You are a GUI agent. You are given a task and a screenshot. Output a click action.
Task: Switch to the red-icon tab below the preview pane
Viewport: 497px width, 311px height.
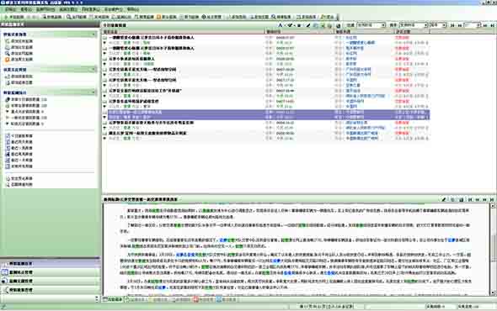[204, 299]
